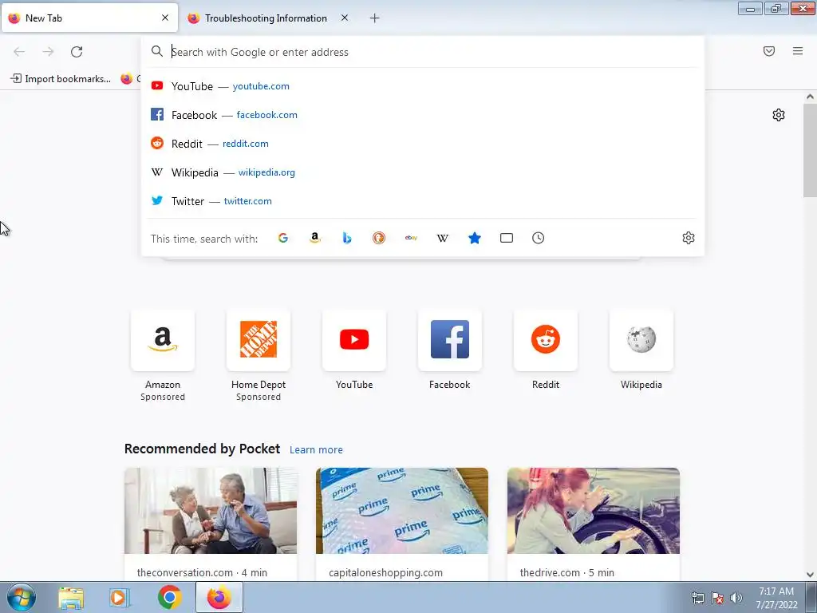Search this time with Amazon icon

tap(314, 238)
